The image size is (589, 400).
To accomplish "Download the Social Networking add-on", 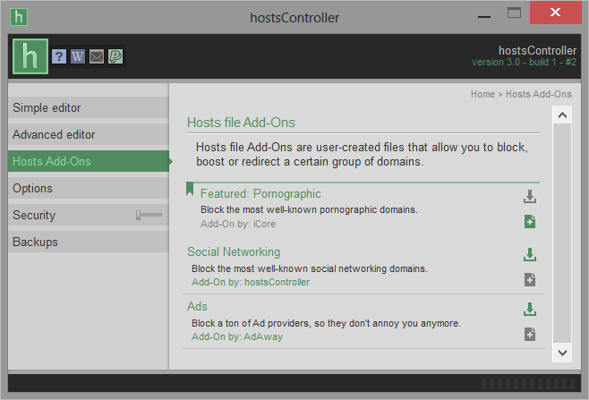I will click(530, 255).
